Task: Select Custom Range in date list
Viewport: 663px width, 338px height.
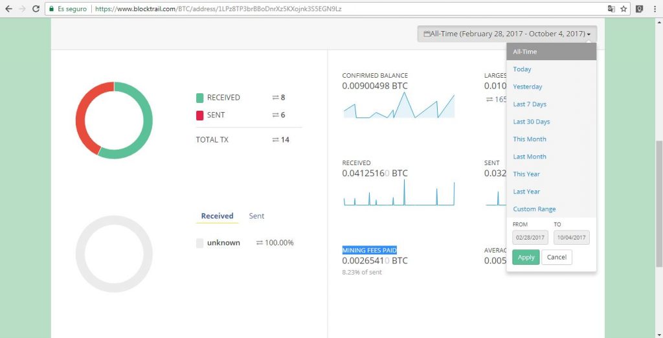Action: pyautogui.click(x=534, y=209)
